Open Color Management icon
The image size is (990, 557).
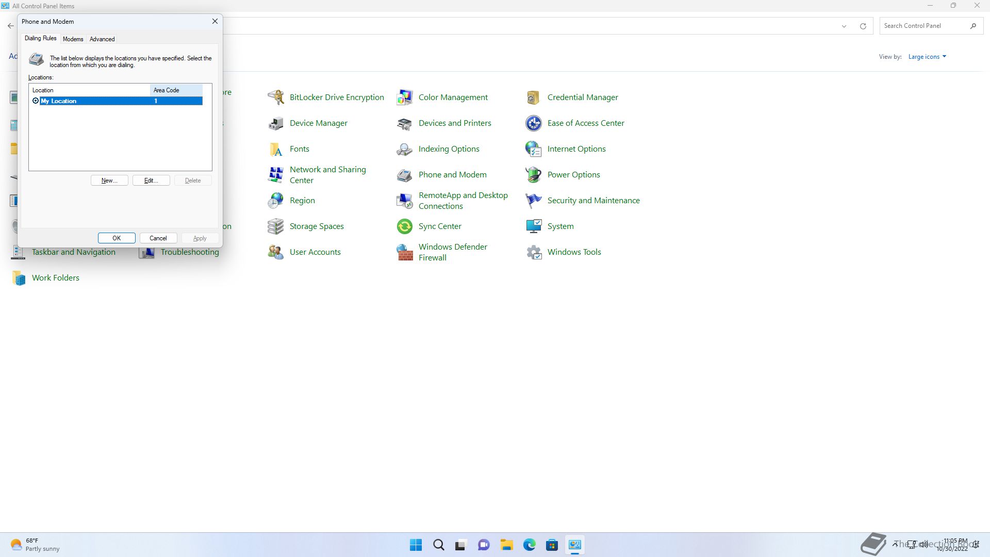coord(405,97)
